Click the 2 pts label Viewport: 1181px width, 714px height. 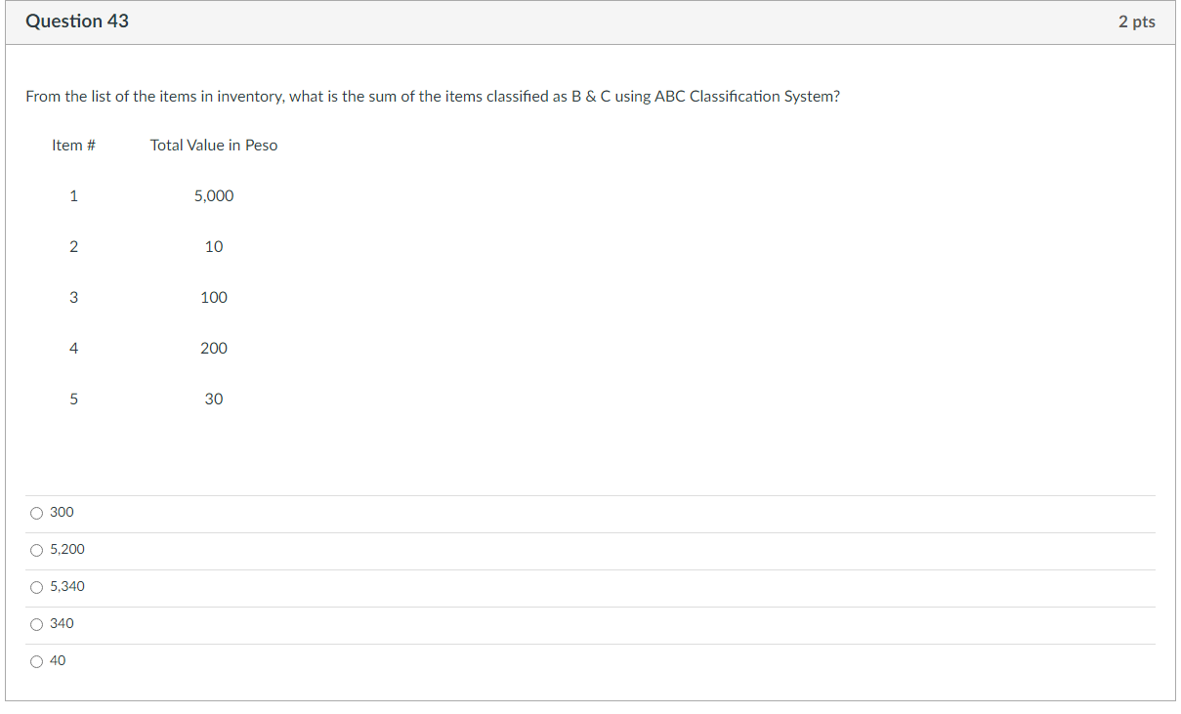coord(1138,21)
